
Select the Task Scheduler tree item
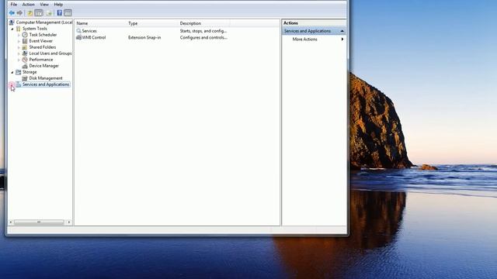click(43, 35)
